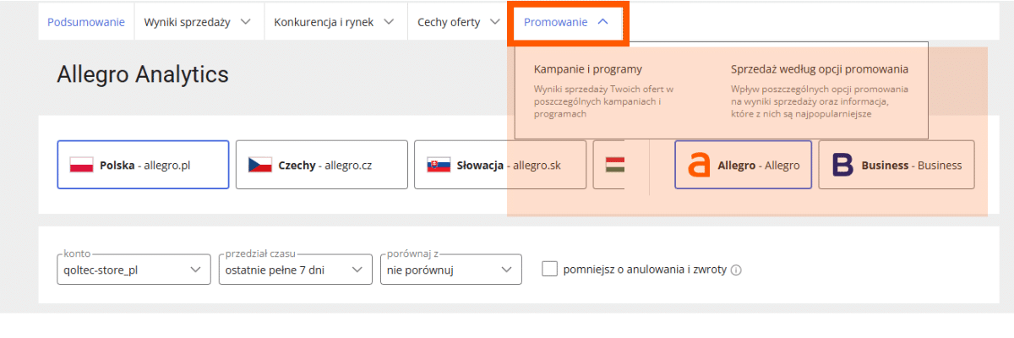Expand the Konkurencja i rynek menu

(x=335, y=22)
